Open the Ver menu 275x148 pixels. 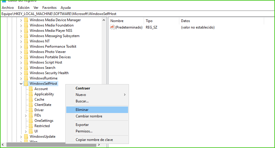(x=36, y=8)
